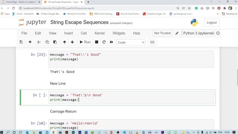Paste cells below icon
This screenshot has height=134, width=238.
[55, 42]
